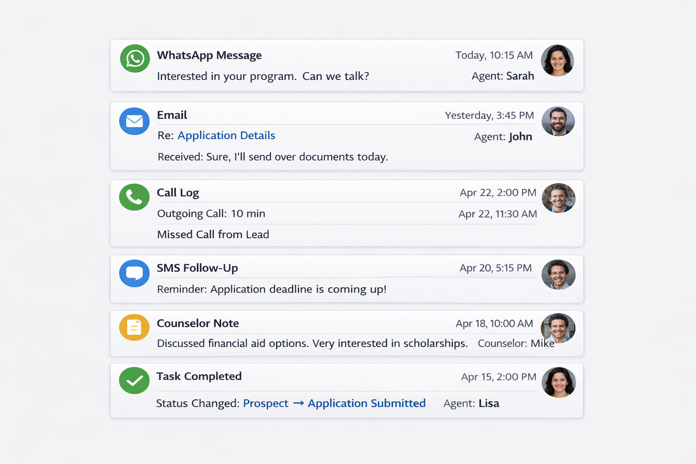Click the Application Submitted status link
Viewport: 696px width, 464px height.
coord(367,403)
